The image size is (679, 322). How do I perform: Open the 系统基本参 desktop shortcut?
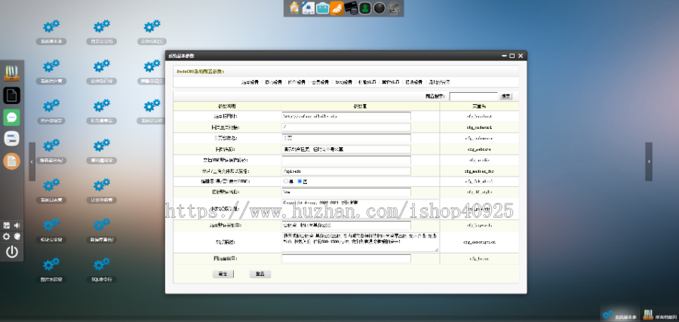click(51, 32)
